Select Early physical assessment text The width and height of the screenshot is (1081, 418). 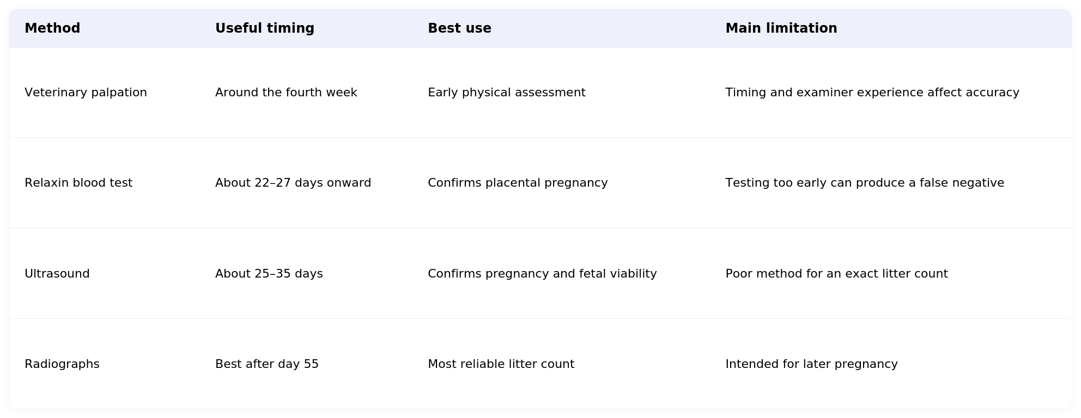507,93
